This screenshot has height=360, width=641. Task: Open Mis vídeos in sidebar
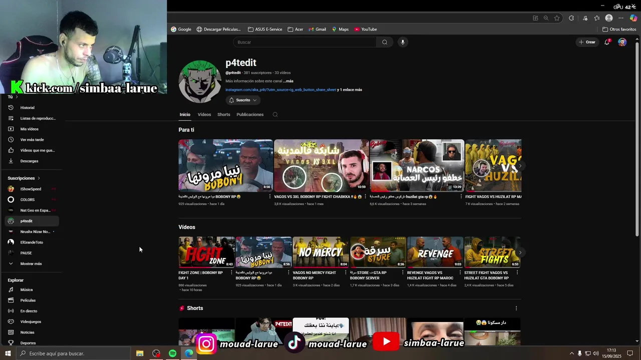(32, 129)
